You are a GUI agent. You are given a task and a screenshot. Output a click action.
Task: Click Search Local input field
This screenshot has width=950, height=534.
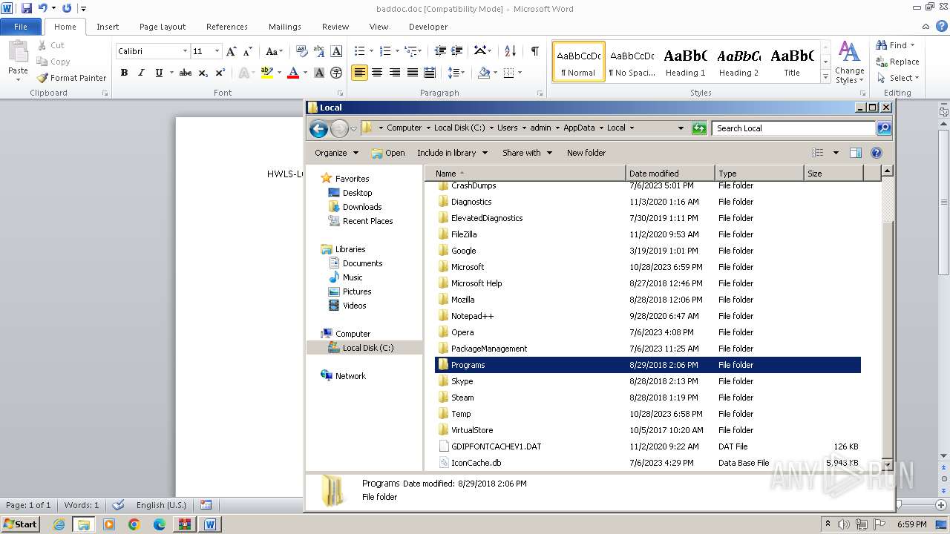(794, 128)
